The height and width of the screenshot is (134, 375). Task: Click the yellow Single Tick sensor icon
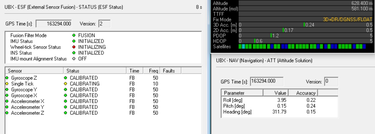click(x=6, y=84)
